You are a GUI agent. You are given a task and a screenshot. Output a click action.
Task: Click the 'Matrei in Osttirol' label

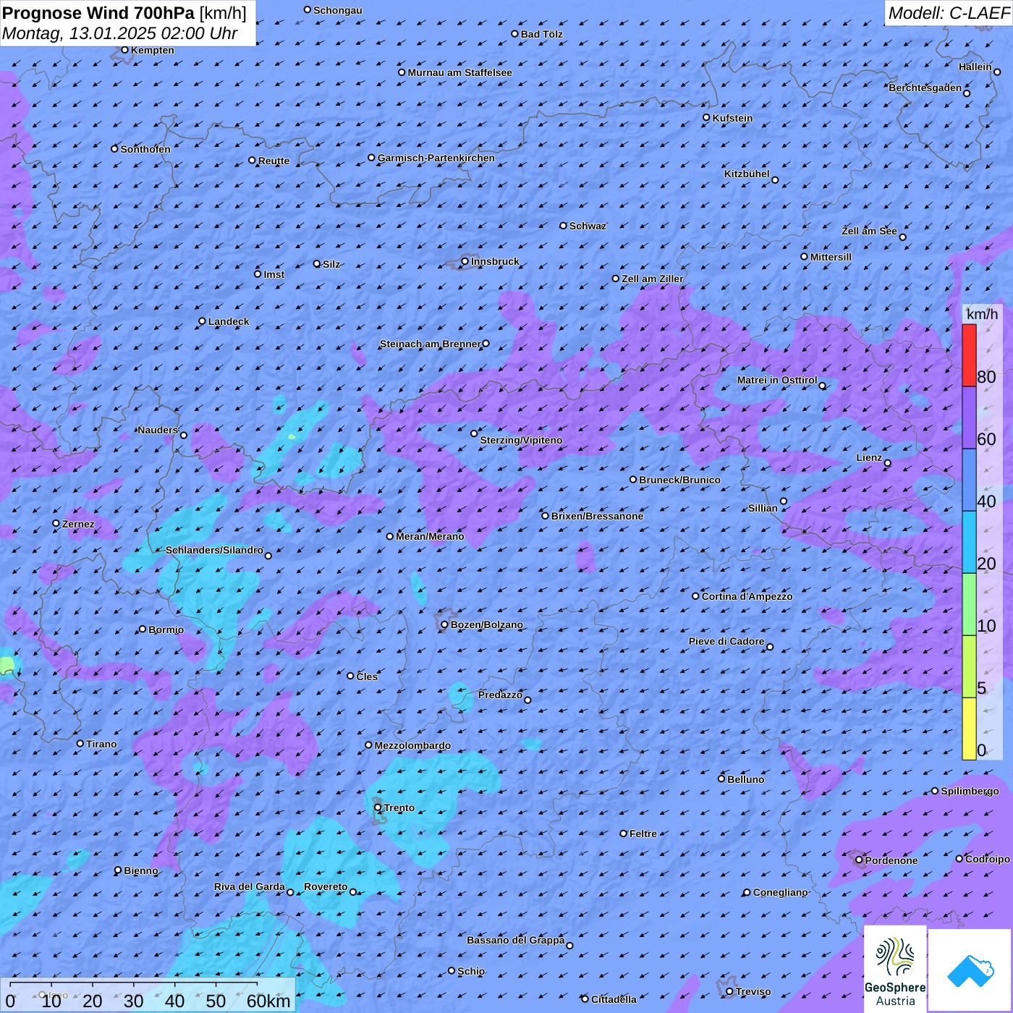tap(777, 380)
